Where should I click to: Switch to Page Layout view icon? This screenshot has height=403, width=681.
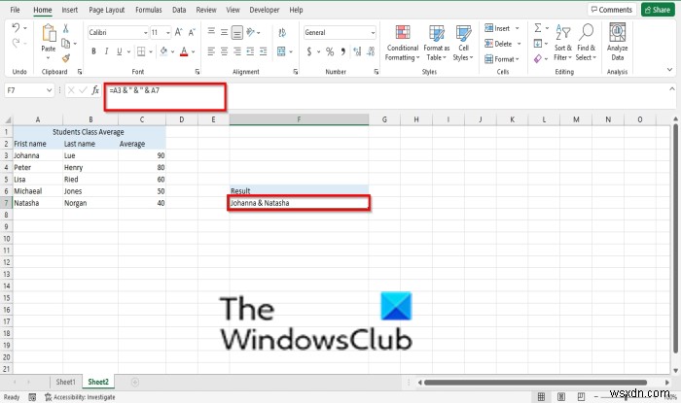(561, 396)
